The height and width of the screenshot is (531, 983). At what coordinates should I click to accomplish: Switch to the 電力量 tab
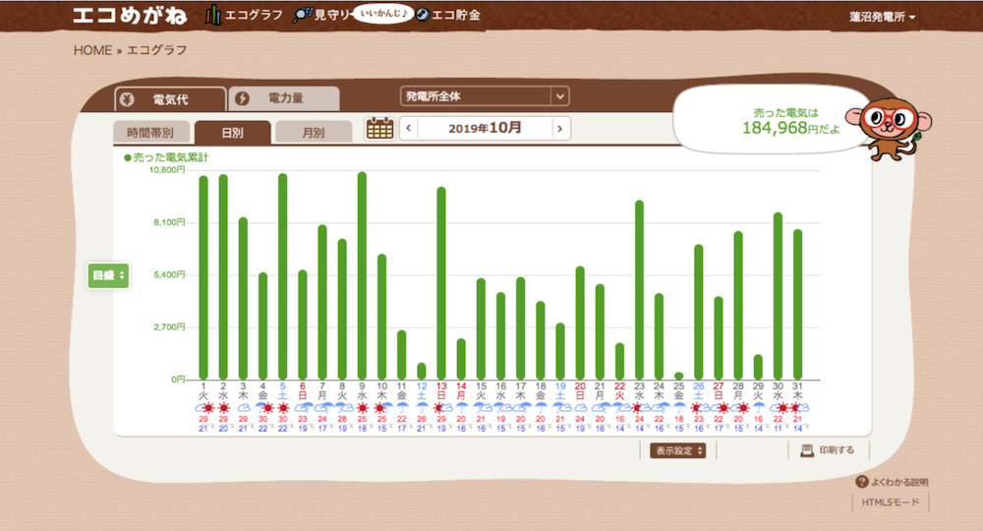[x=284, y=98]
